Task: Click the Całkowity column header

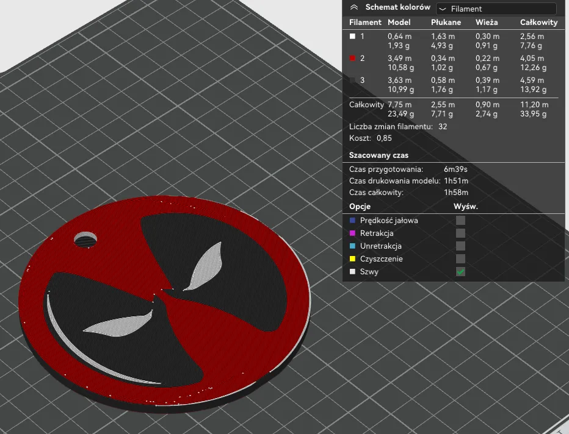Action: point(538,23)
